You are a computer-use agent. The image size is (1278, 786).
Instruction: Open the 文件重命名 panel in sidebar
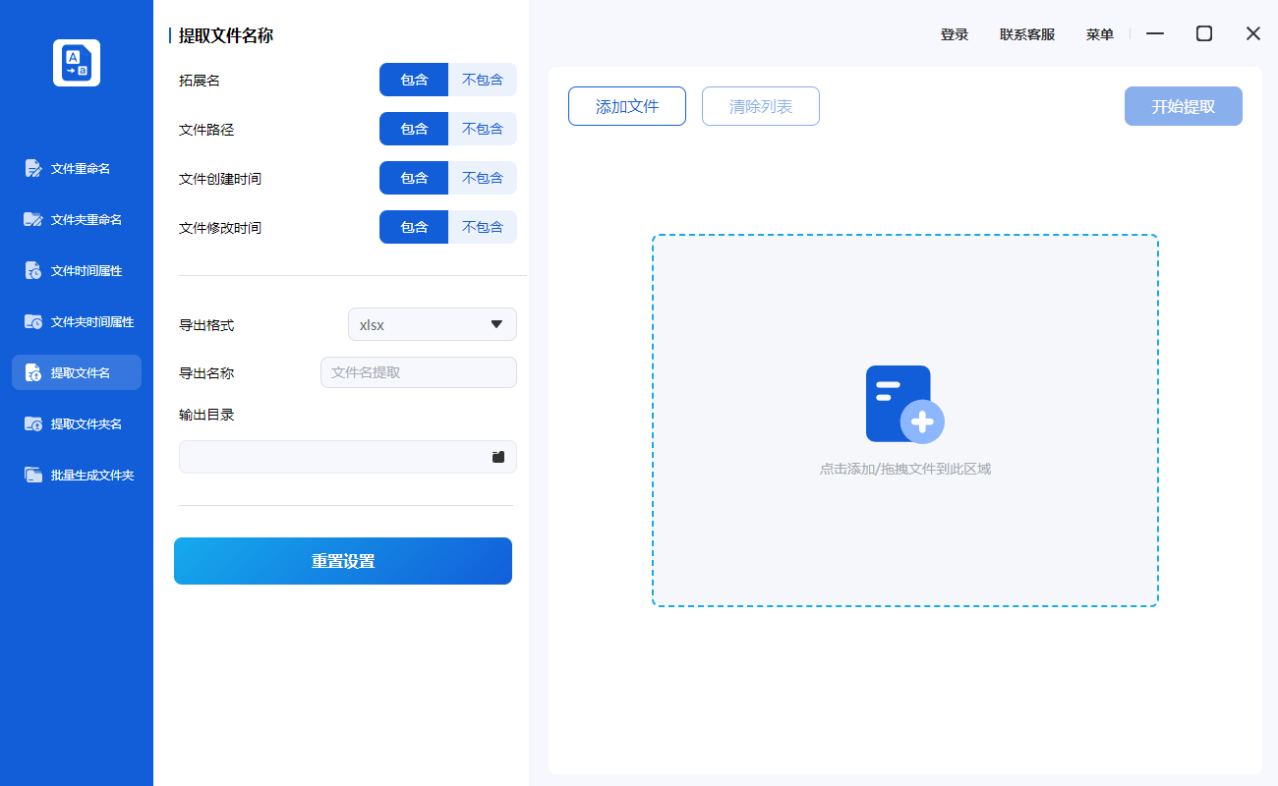77,168
